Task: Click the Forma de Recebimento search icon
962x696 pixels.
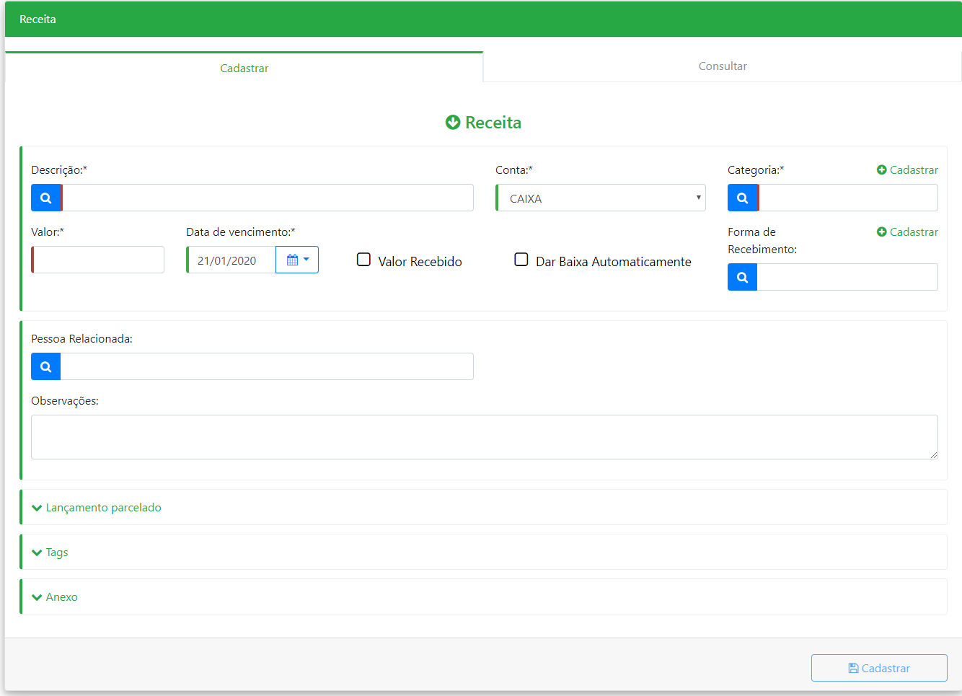Action: 743,277
